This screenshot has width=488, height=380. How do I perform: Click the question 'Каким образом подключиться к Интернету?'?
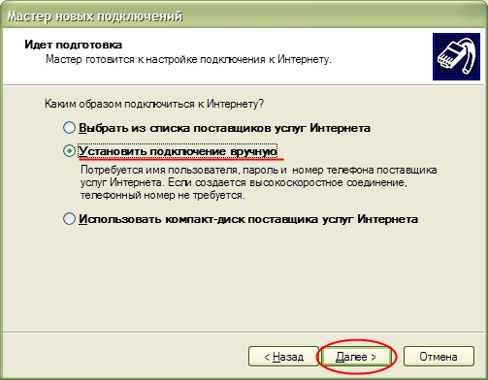click(x=154, y=104)
